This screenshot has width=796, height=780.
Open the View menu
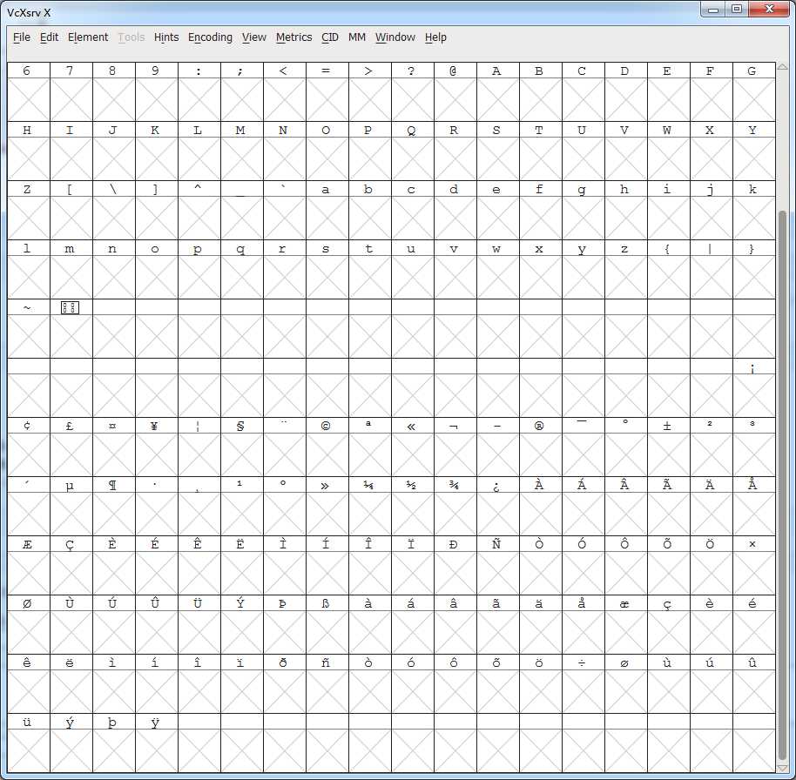pyautogui.click(x=253, y=37)
